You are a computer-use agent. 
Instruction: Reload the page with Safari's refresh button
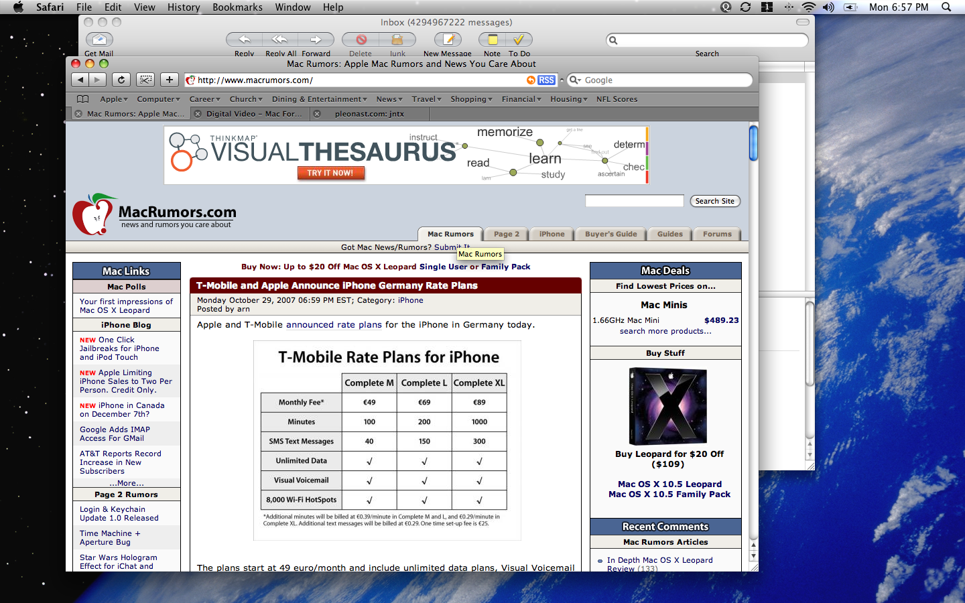121,80
